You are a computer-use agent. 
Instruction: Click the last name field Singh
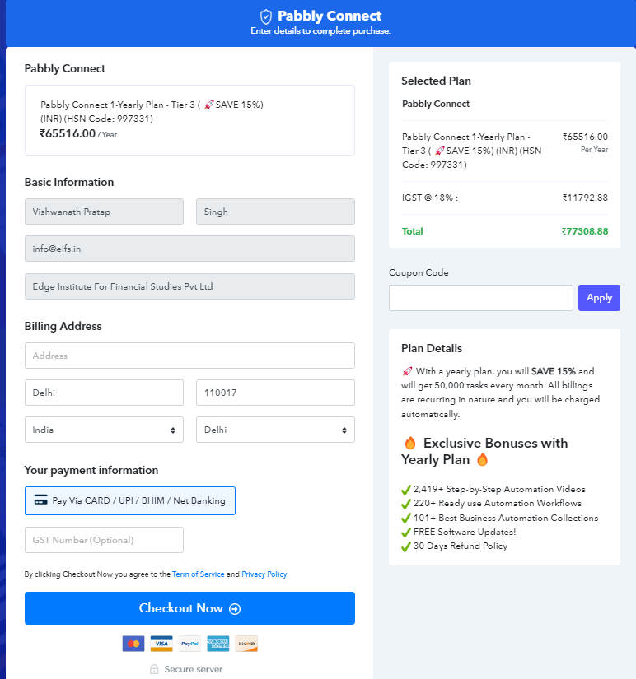click(275, 212)
